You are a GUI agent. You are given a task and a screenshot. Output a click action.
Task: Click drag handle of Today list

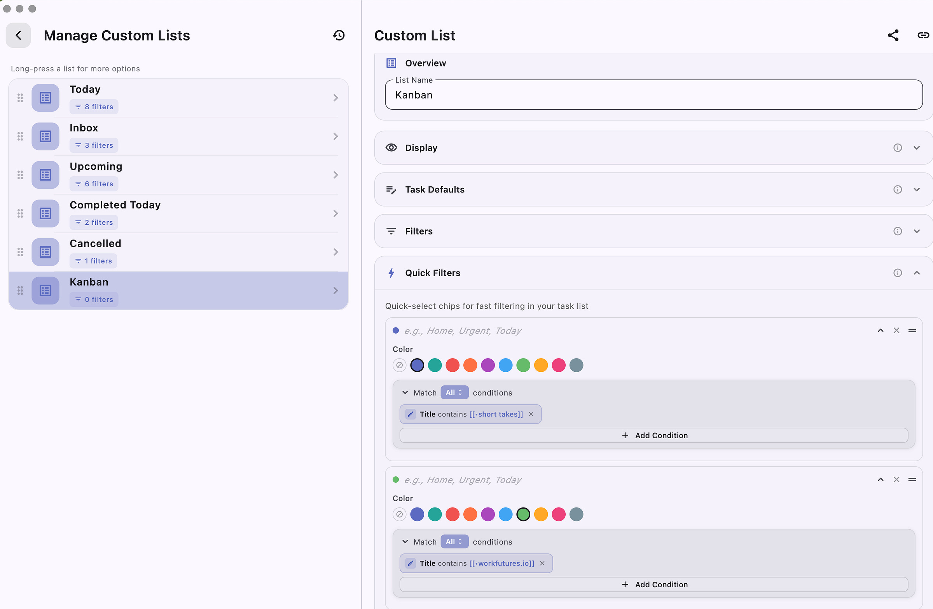pyautogui.click(x=20, y=98)
